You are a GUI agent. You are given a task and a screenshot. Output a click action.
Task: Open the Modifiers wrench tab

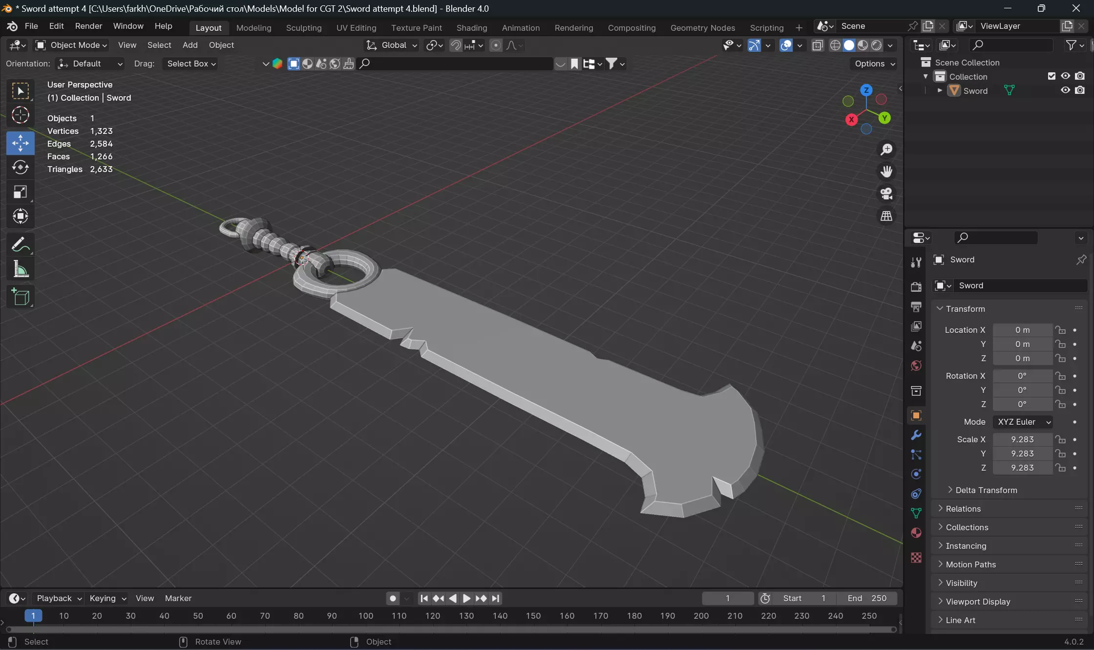click(x=916, y=435)
